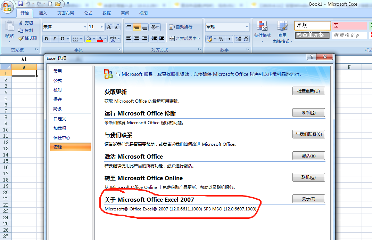Click 激活(A) button
This screenshot has height=240, width=372.
click(x=309, y=155)
